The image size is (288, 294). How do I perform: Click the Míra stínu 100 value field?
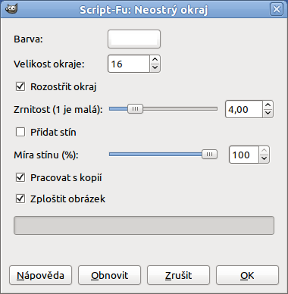244,155
